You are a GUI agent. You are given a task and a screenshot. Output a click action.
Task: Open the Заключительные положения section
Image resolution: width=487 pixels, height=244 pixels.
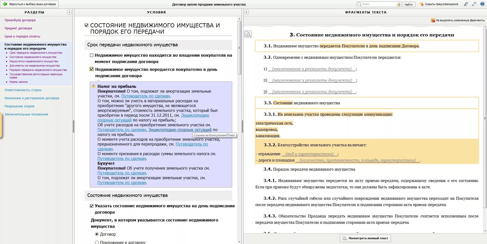tap(26, 114)
